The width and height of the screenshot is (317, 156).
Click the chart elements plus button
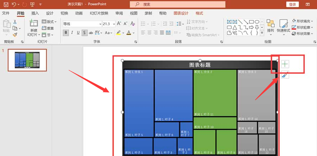[x=285, y=64]
